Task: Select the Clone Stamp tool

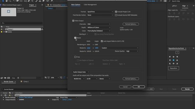Action: pos(40,1)
